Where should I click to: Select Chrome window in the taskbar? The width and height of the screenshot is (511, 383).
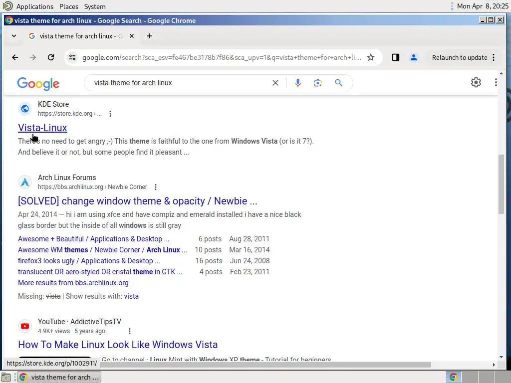pos(59,377)
